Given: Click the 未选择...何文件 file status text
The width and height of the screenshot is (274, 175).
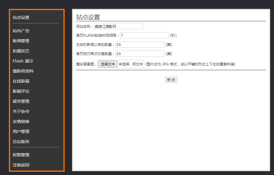Looking at the screenshot, I should tap(131, 64).
